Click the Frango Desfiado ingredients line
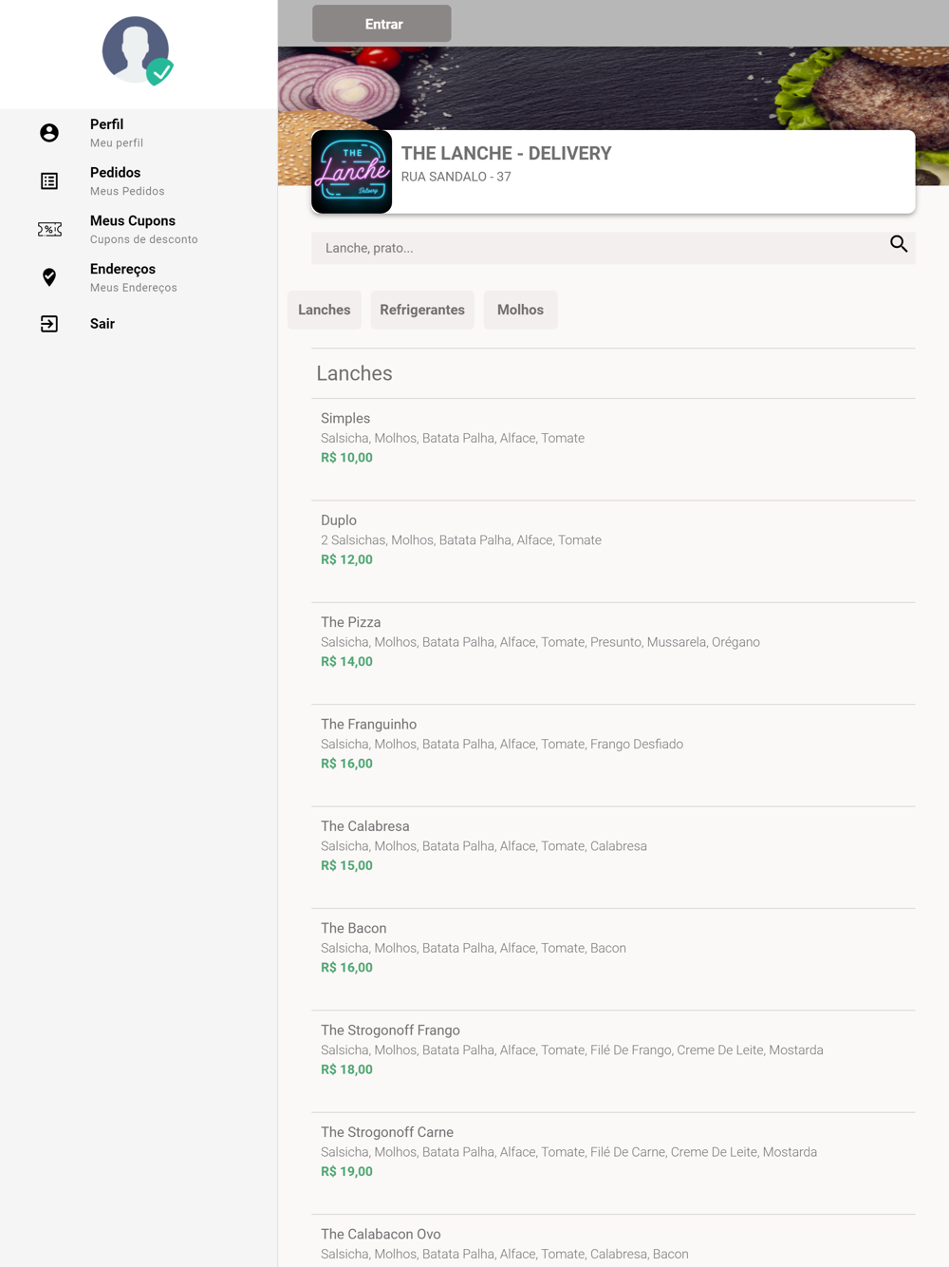949x1267 pixels. (x=502, y=745)
